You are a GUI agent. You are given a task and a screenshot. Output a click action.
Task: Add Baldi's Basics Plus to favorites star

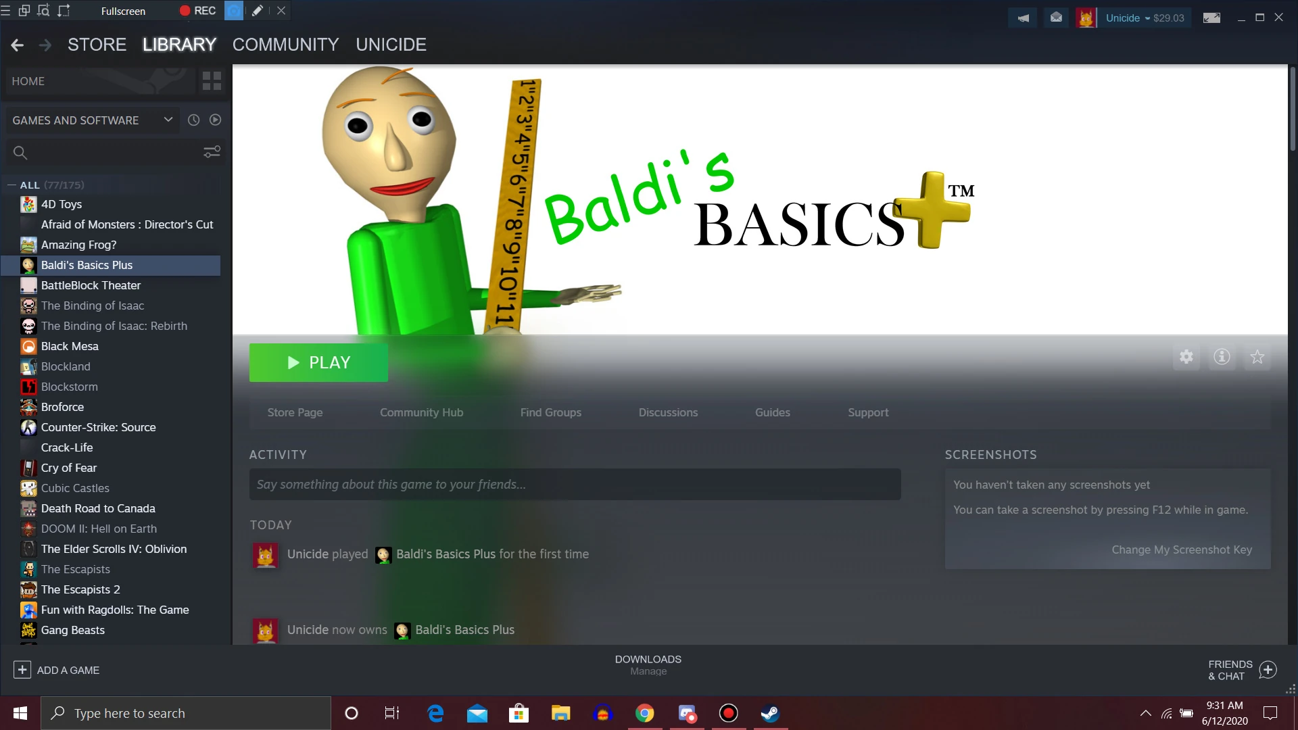[x=1257, y=357]
